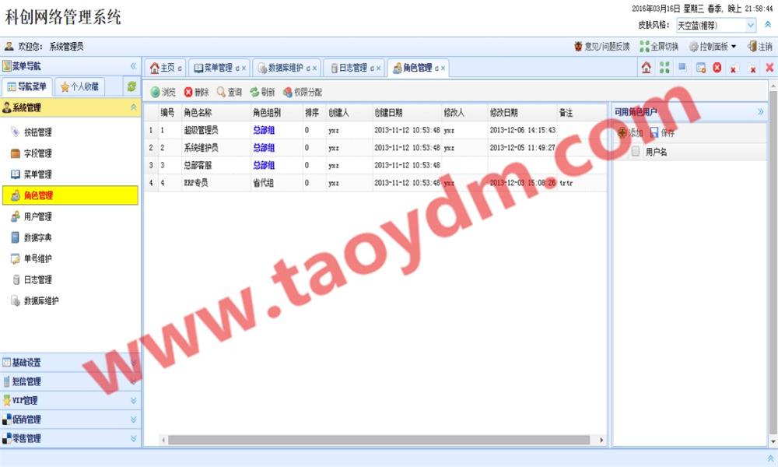
Task: Collapse header with top-right double arrow
Action: click(768, 24)
